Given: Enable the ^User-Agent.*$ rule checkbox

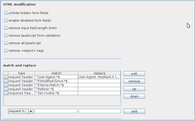Looking at the screenshot, I should pos(6,77).
